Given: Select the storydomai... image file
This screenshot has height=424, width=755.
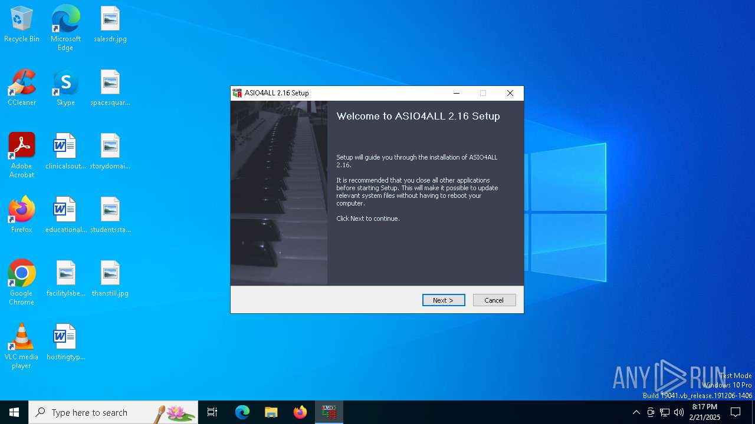Looking at the screenshot, I should pos(110,152).
